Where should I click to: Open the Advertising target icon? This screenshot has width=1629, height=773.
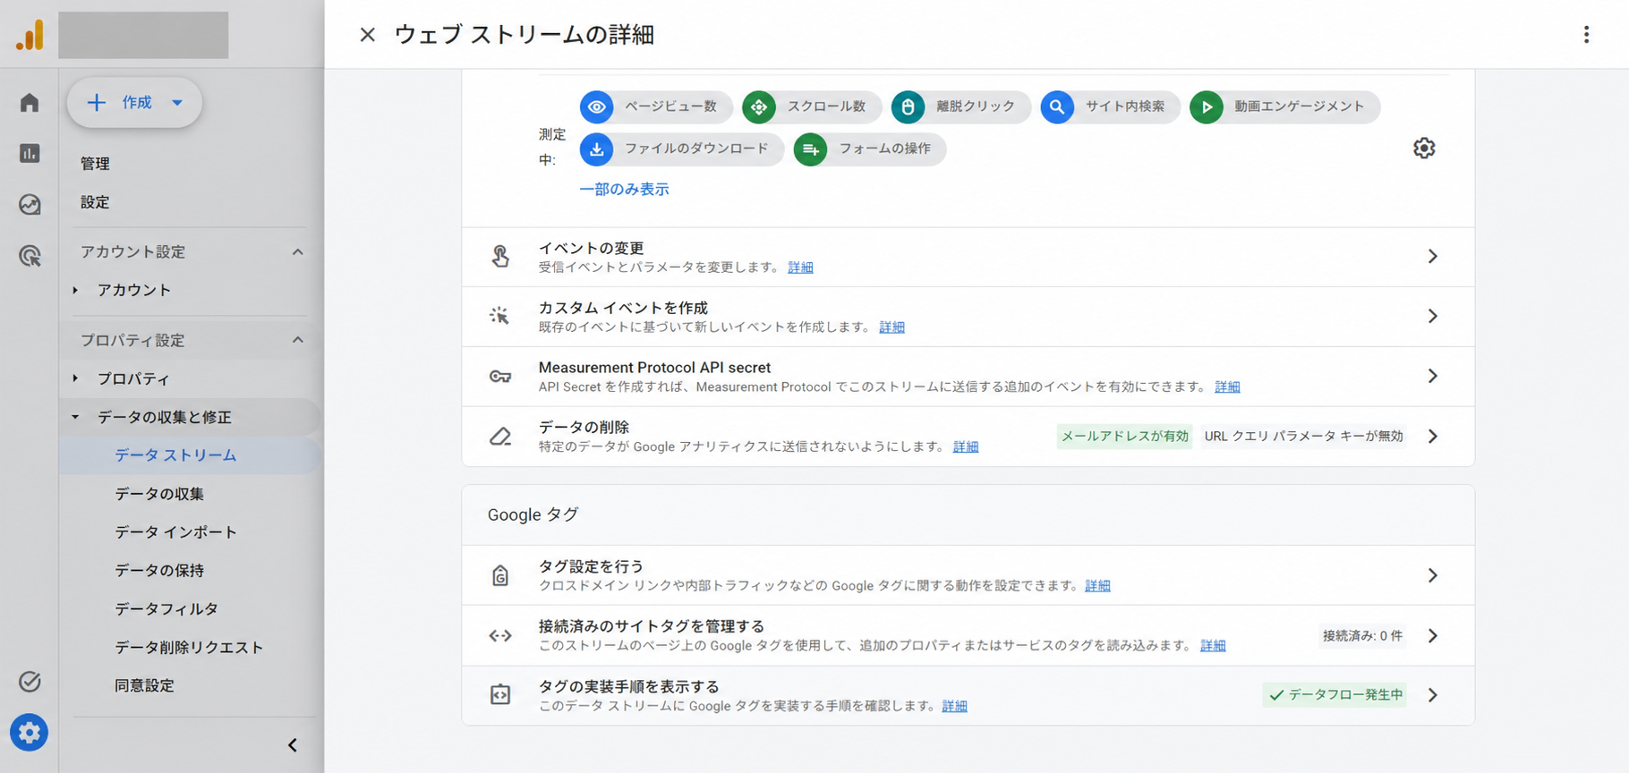30,256
